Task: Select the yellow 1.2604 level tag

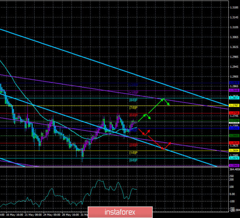Action: click(x=234, y=151)
